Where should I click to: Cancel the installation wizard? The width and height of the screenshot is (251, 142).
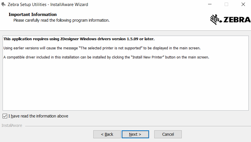point(168,134)
